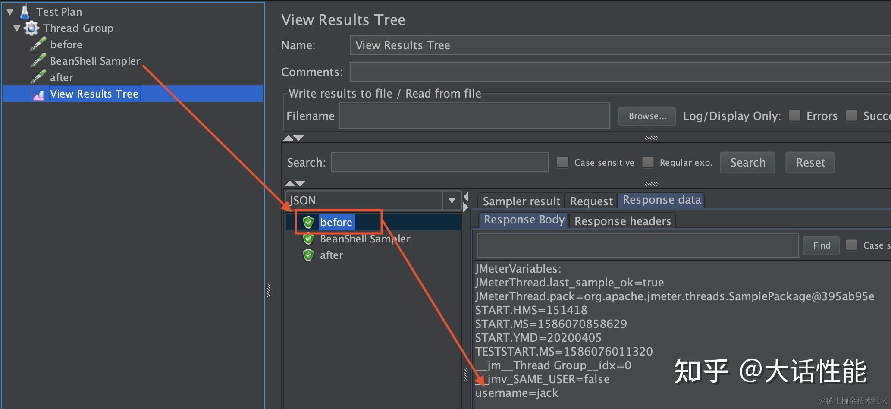Screen dimensions: 891x409
Task: Click the Thread Group gear icon
Action: click(x=31, y=28)
